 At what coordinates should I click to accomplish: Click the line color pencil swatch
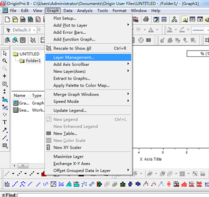(x=182, y=30)
